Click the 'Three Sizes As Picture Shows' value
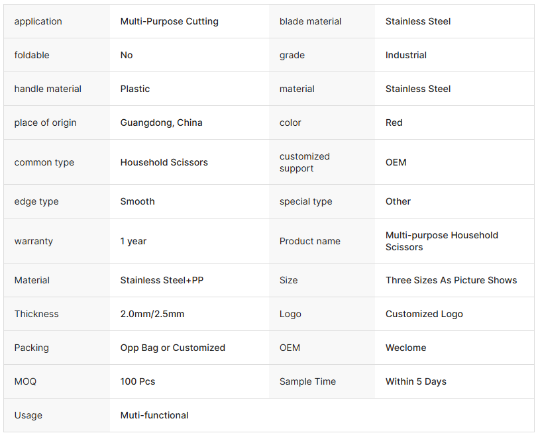540x435 pixels. [451, 280]
